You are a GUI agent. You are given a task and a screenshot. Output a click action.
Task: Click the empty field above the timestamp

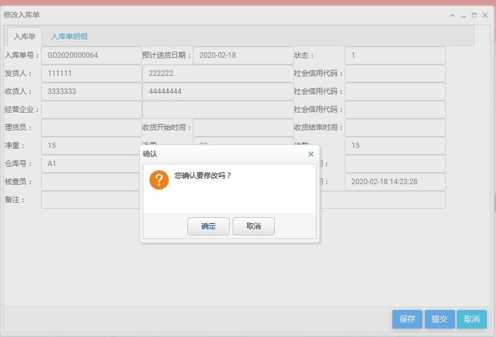[x=395, y=164]
